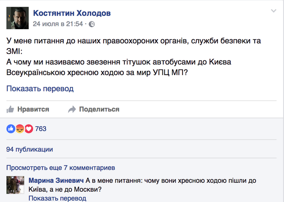Click Показать перевод under the comment
Screen dimensions: 284x202
click(58, 198)
